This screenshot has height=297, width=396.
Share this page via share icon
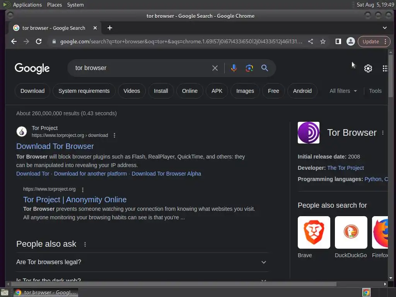[x=311, y=42]
